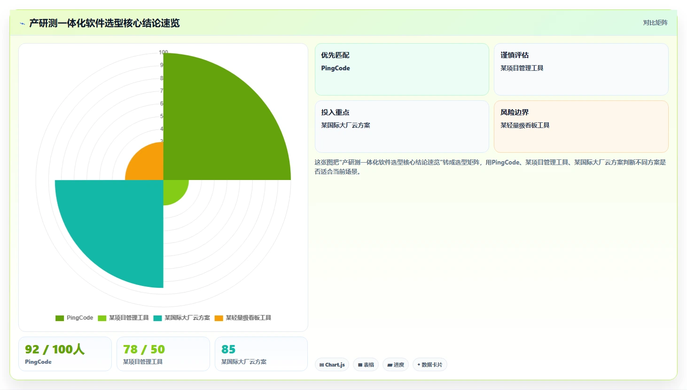Image resolution: width=687 pixels, height=390 pixels.
Task: Open the 对比矩阵 label in header
Action: [x=655, y=22]
